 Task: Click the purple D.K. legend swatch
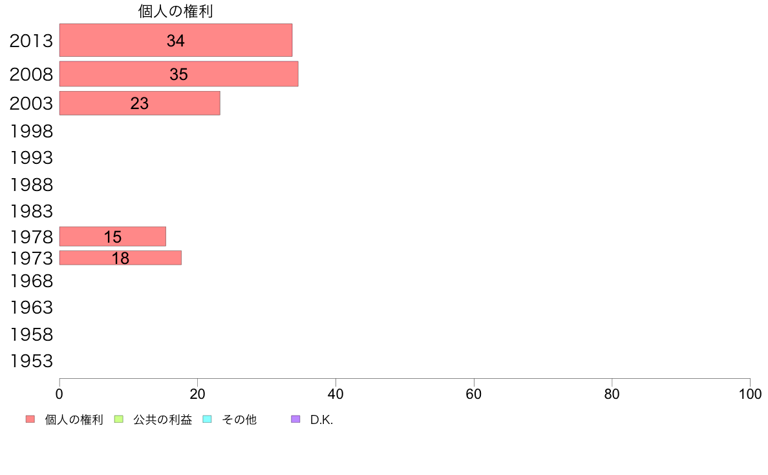tap(295, 419)
